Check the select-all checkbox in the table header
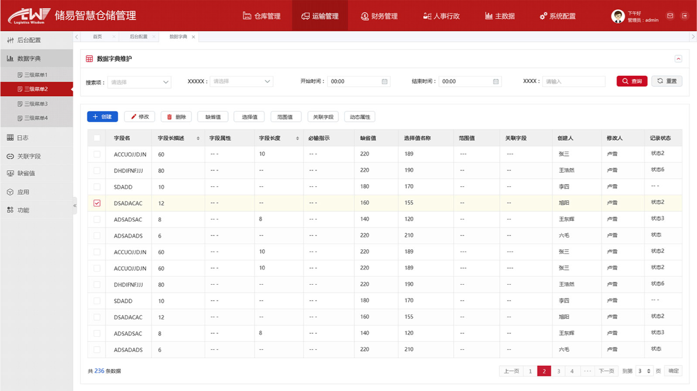 pos(96,138)
